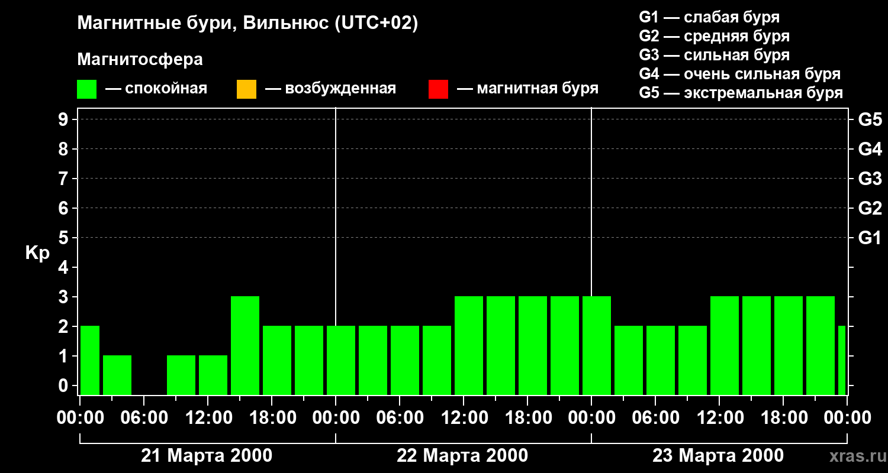888x473 pixels.
Task: Select the narrow last bar at chart's right edge
Action: click(x=842, y=359)
